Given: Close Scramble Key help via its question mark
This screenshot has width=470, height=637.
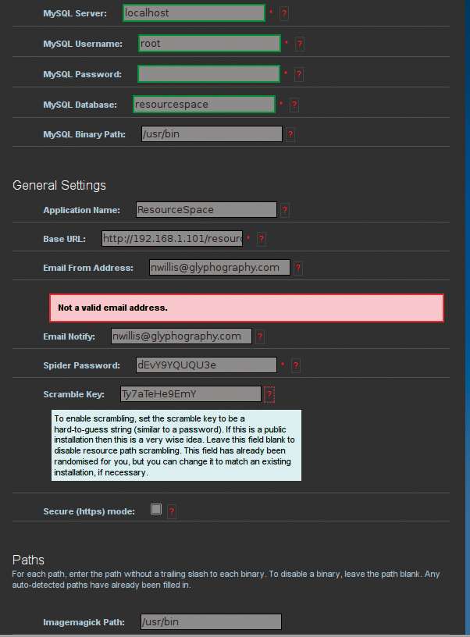Looking at the screenshot, I should click(x=269, y=394).
